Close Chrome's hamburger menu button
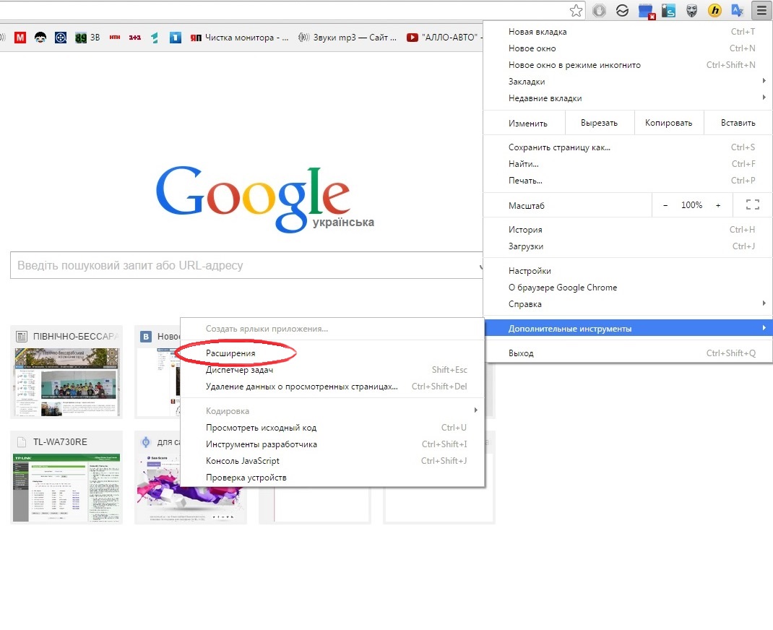 [760, 10]
